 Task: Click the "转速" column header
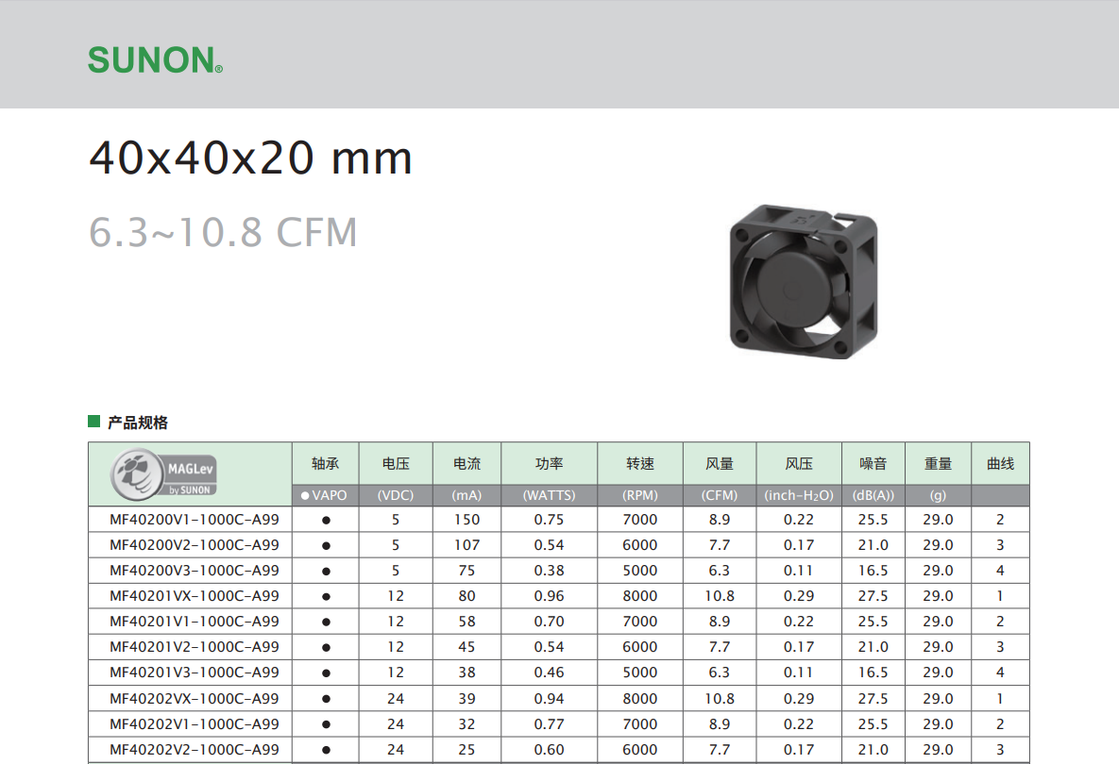coord(640,464)
